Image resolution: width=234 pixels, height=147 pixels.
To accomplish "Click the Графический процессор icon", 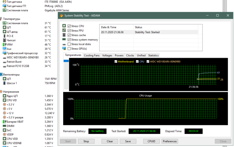I will pyautogui.click(x=4, y=53).
